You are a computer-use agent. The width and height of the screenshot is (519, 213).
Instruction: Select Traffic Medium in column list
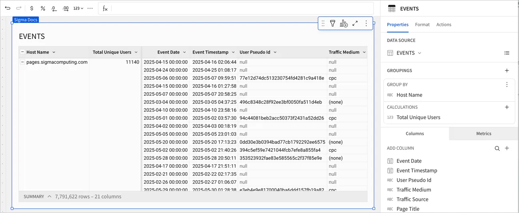pos(414,190)
